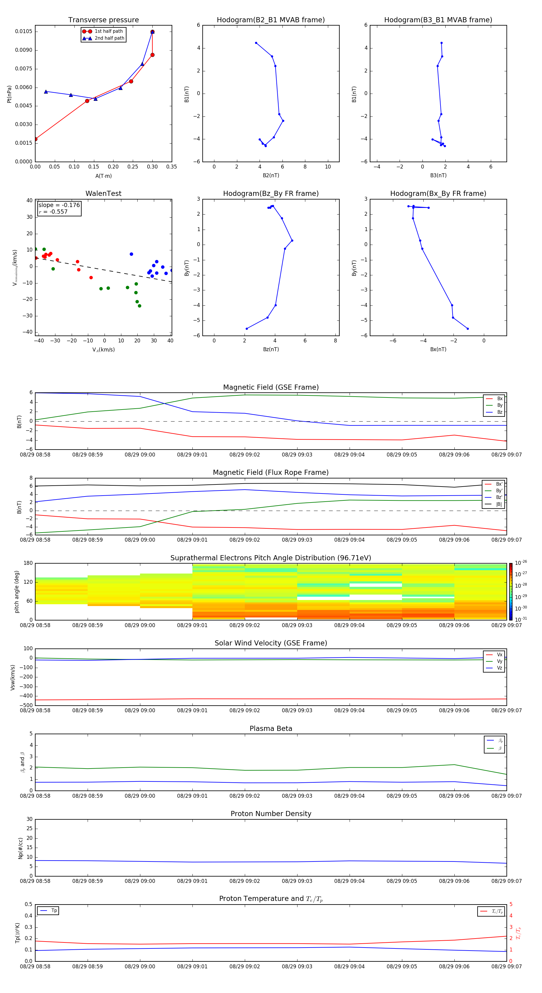Click the 'WalenTest' plot title
This screenshot has height=993, width=542.
tap(103, 193)
